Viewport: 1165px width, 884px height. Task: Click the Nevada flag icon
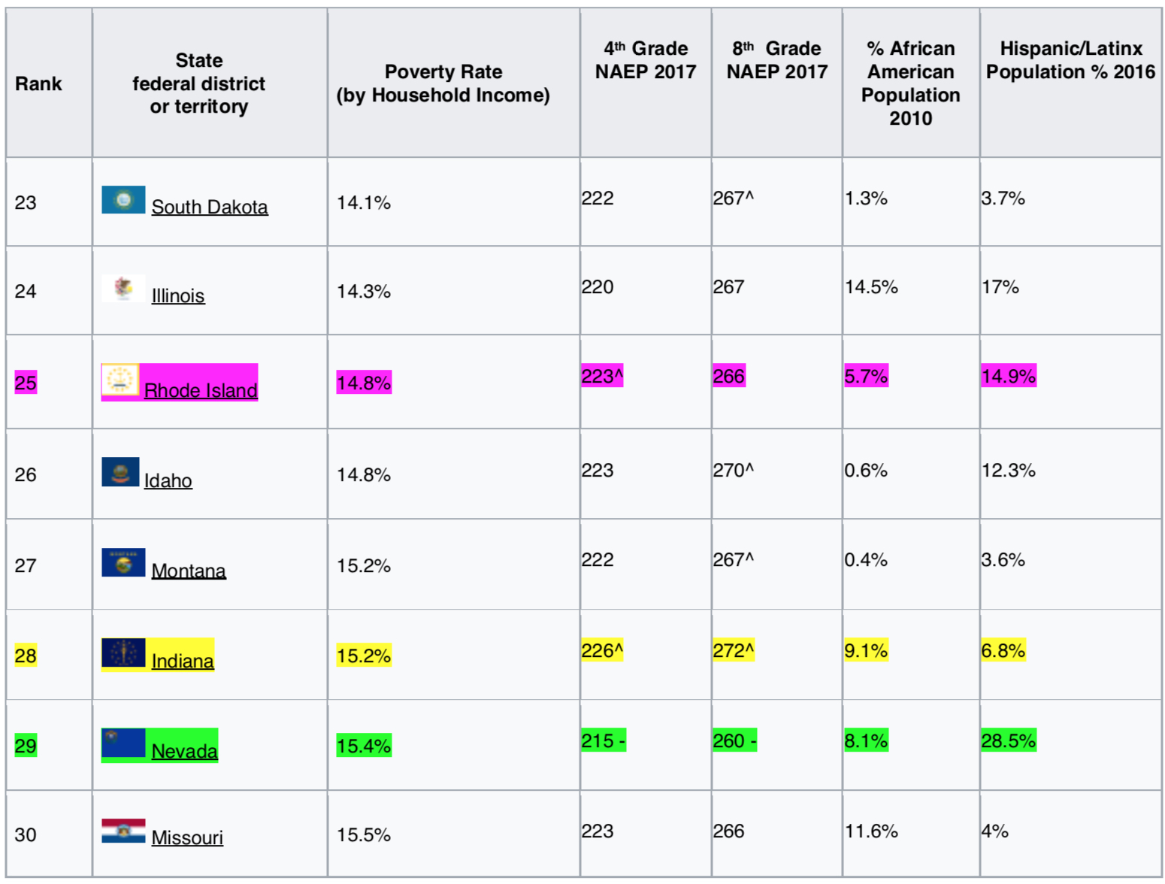[123, 743]
